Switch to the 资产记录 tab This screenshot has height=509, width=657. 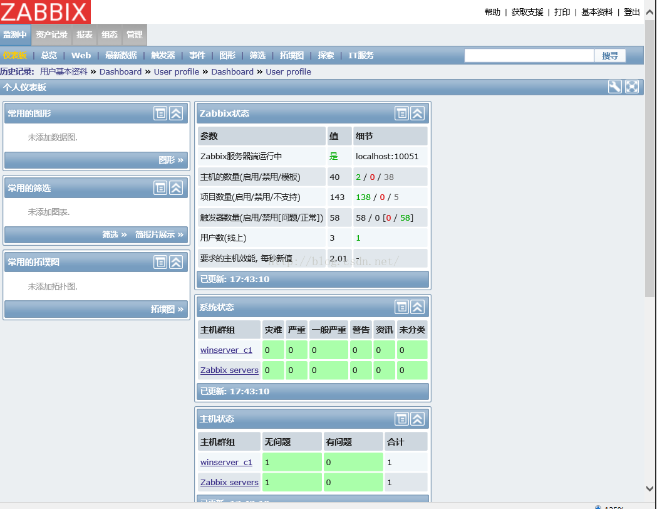51,35
